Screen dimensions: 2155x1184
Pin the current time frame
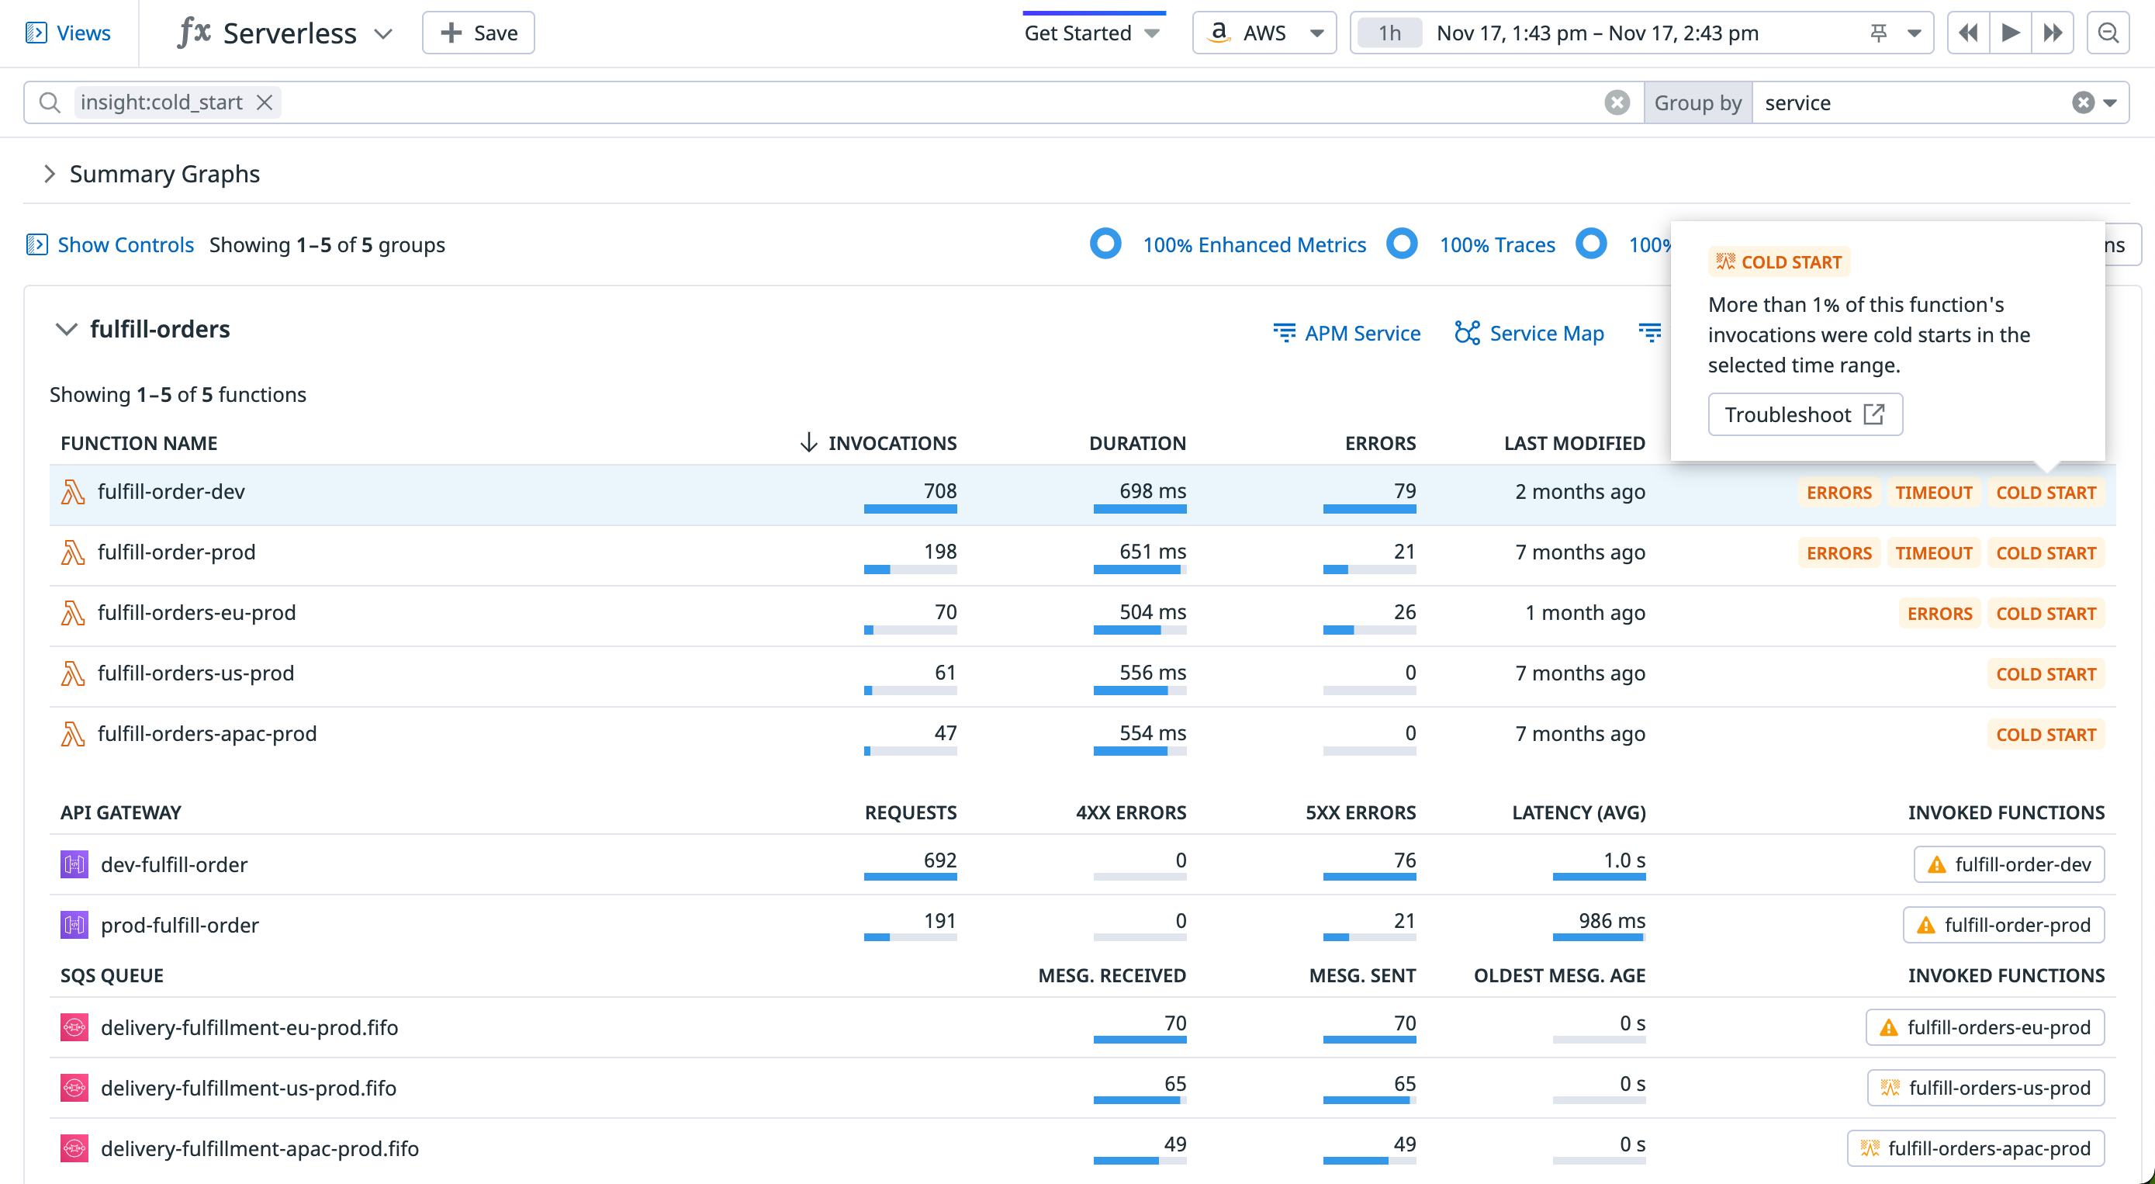pyautogui.click(x=1878, y=33)
